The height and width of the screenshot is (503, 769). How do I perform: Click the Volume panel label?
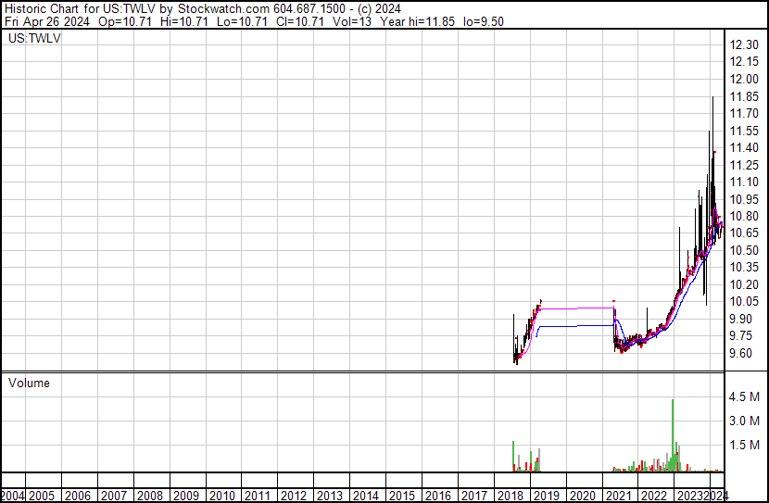pyautogui.click(x=29, y=383)
